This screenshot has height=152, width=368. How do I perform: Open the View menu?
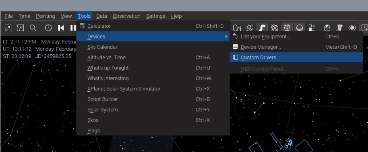click(x=66, y=16)
